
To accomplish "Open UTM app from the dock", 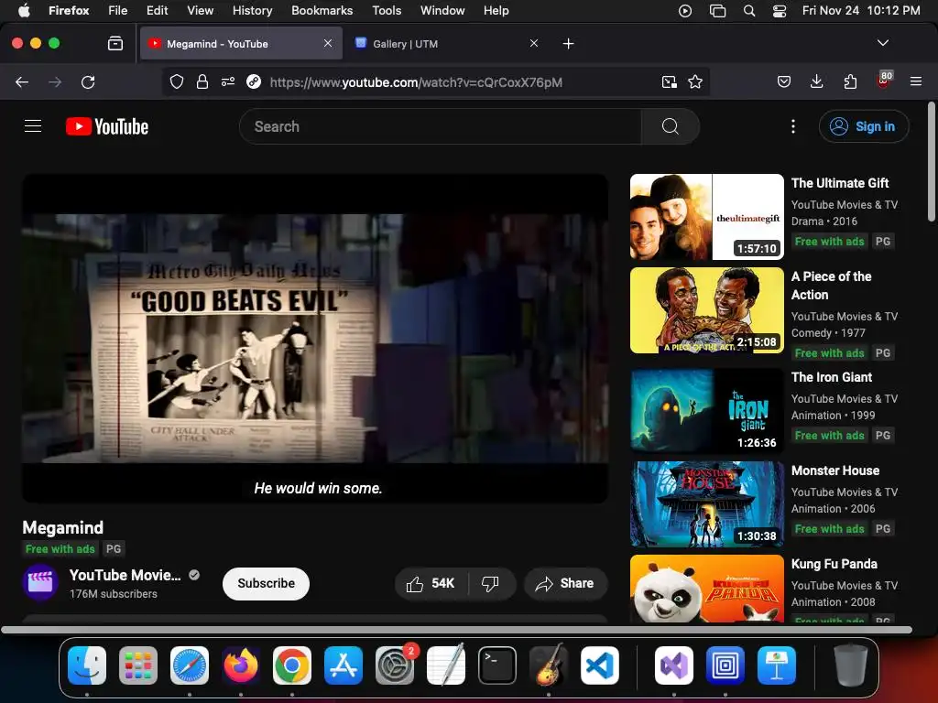I will (725, 665).
